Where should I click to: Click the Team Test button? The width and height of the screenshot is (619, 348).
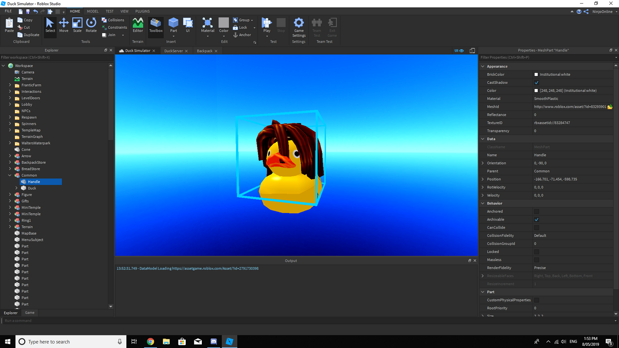317,27
